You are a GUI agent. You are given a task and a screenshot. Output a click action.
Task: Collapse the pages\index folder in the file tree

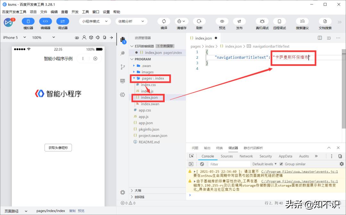[x=135, y=78]
